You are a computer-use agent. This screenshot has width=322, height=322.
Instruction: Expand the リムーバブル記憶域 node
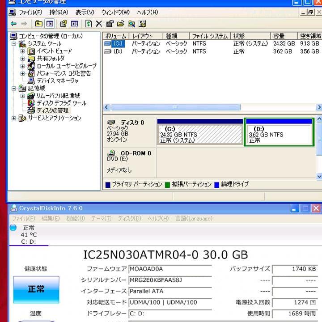23,96
